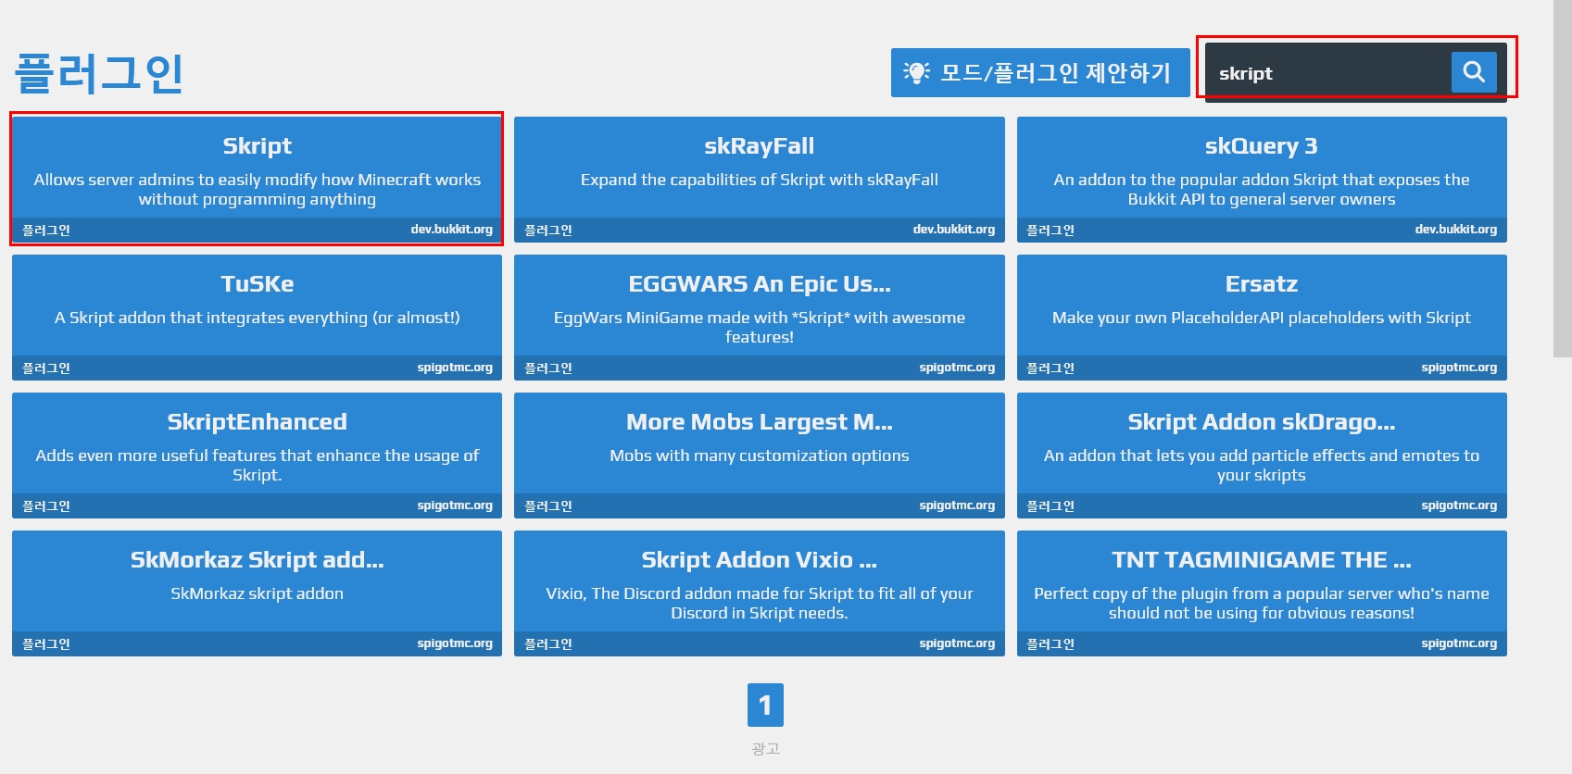
Task: Click 'SkMorkaz skript addon' description text
Action: point(257,593)
